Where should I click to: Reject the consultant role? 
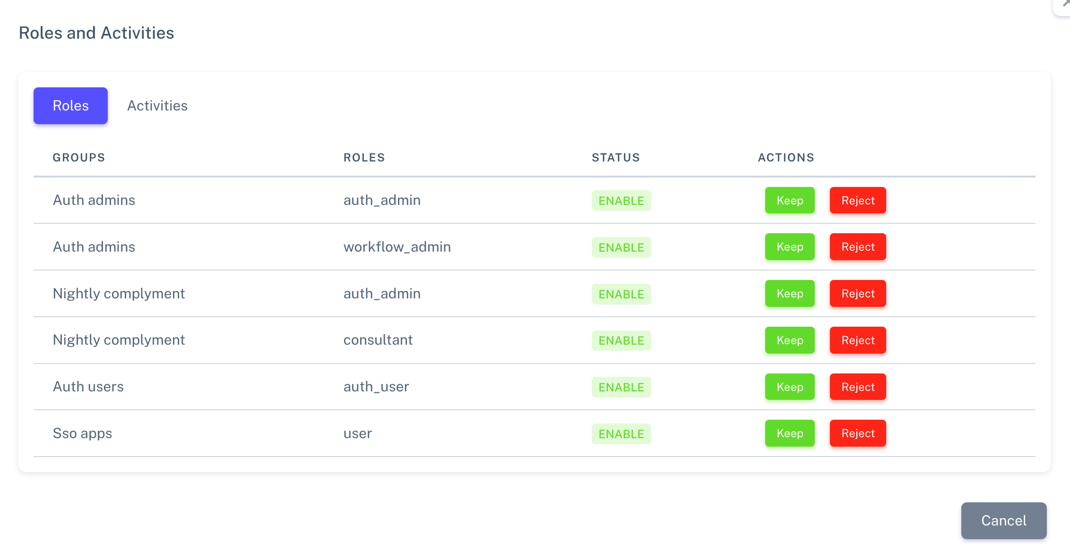click(x=858, y=340)
